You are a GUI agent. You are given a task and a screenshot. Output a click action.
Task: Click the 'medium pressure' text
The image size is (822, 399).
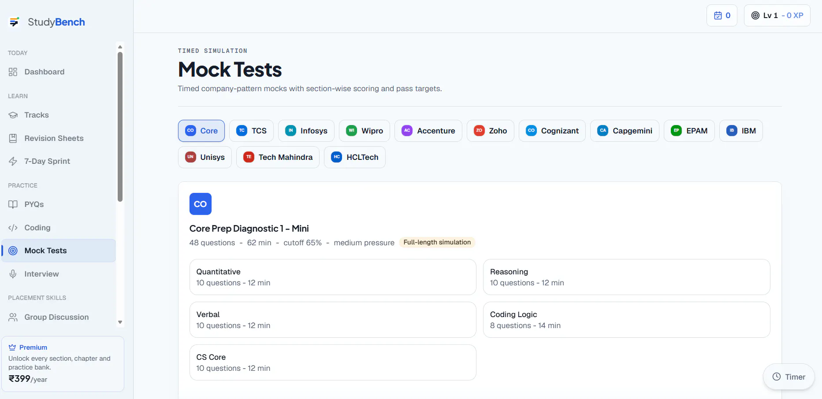tap(364, 243)
